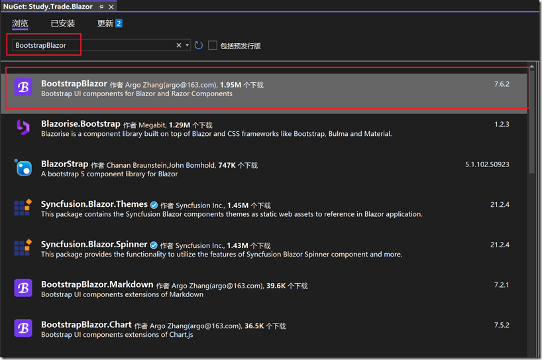Screen dimensions: 542x360
Task: Click the BlazorStrap package icon
Action: click(x=23, y=168)
